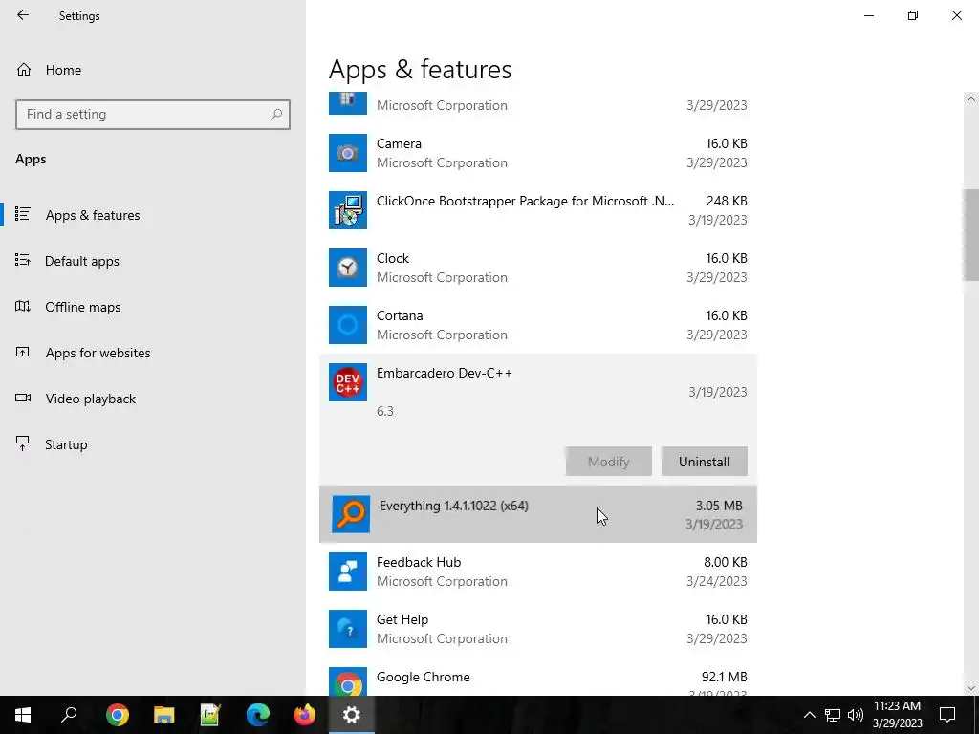Open the volume control tray icon

(856, 715)
